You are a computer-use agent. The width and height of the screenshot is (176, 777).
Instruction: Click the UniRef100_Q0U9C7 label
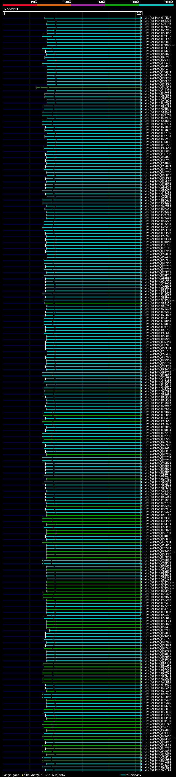click(x=158, y=87)
